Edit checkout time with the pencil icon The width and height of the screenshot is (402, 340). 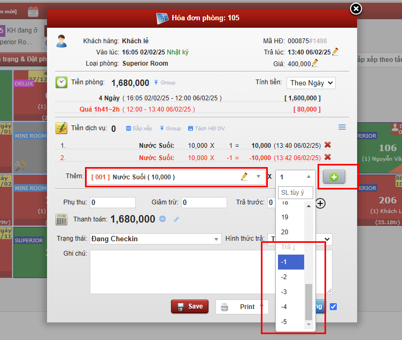point(335,52)
